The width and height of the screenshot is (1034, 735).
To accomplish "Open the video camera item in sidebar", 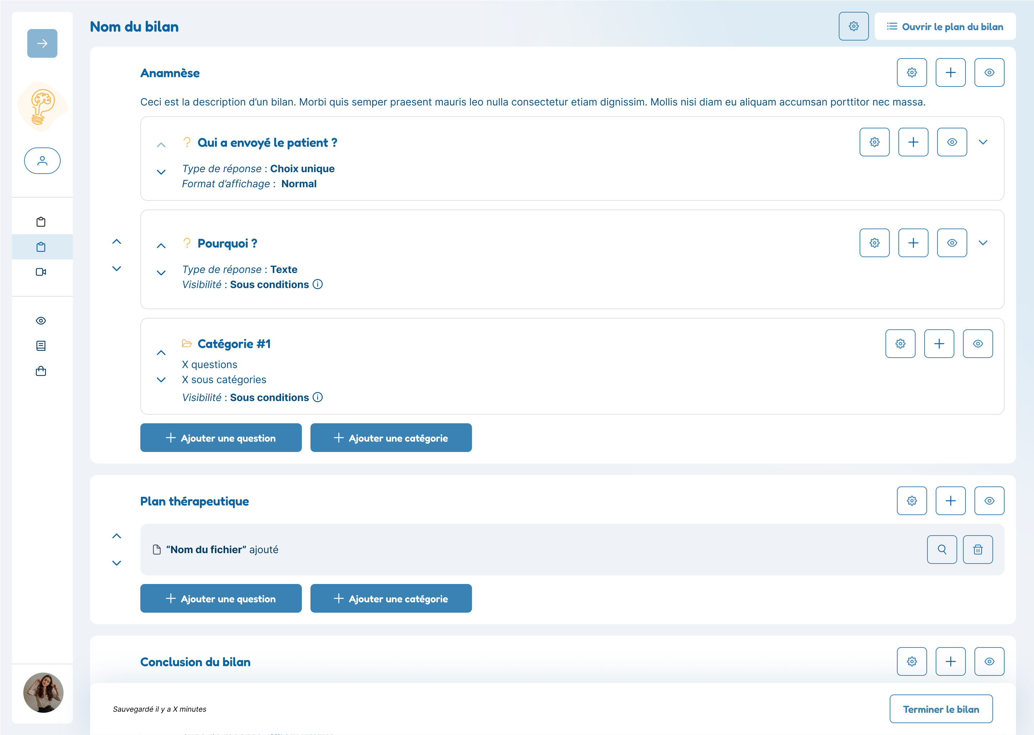I will point(41,272).
